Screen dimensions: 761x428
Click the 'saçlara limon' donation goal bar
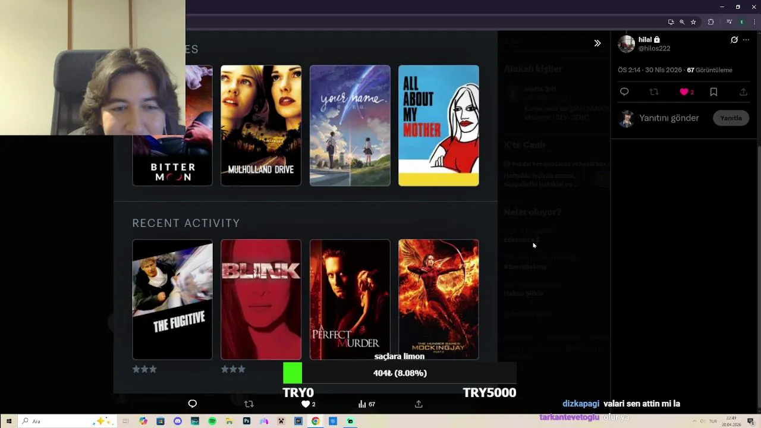pos(400,373)
